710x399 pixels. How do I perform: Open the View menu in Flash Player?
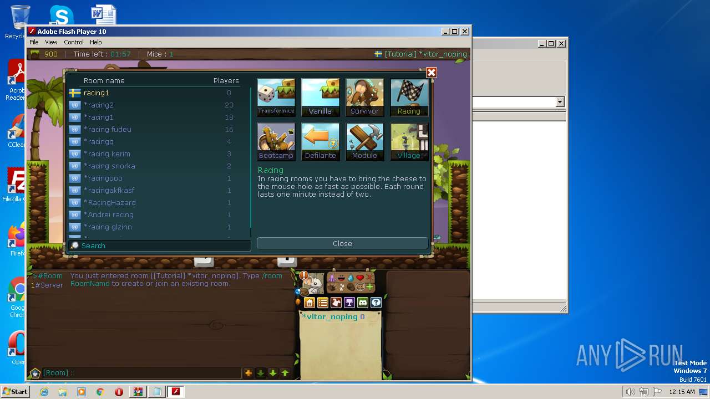click(51, 42)
